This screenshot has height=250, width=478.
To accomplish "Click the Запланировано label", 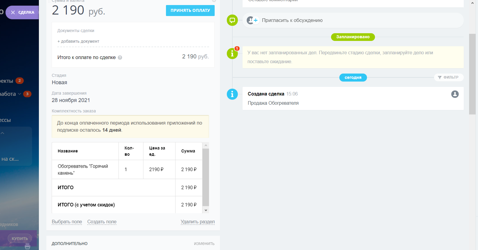I will point(353,37).
